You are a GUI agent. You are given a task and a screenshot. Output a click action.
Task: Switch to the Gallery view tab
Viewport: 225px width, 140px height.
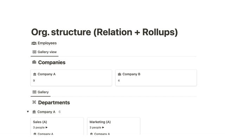pyautogui.click(x=44, y=52)
